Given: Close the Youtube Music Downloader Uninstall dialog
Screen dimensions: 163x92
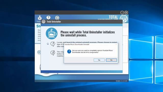Looking at the screenshot, I should pos(116,44).
